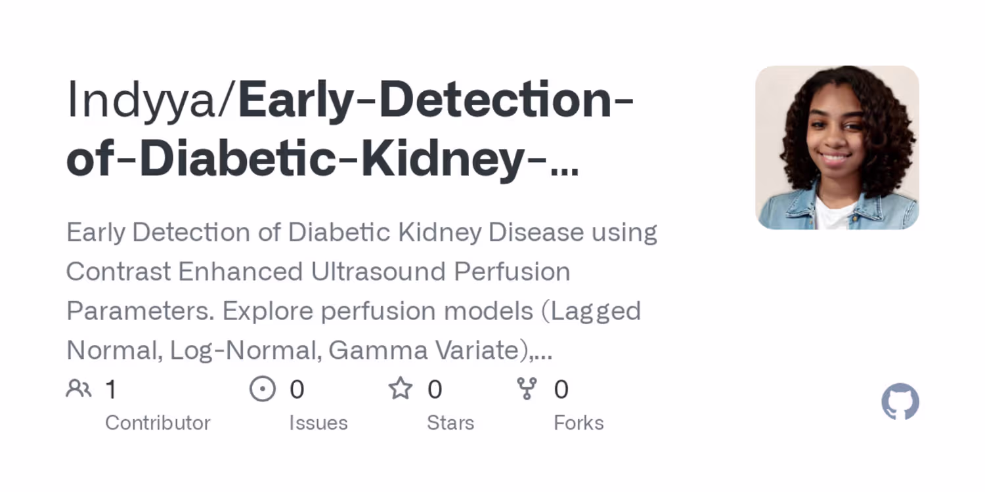This screenshot has height=492, width=985.
Task: Click the Stars star icon
Action: coord(400,389)
